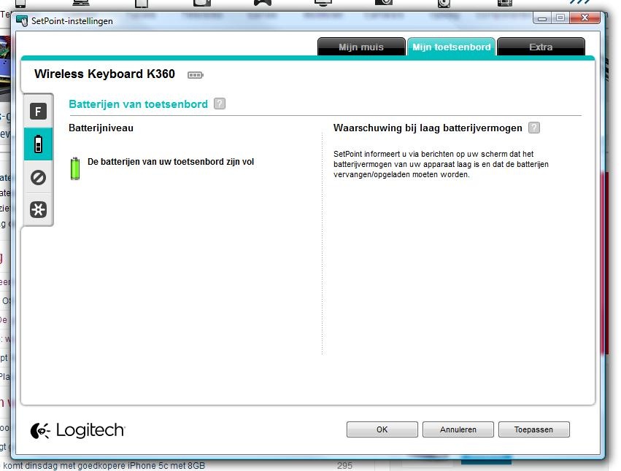Click the Batterijniveau label
The image size is (621, 471).
[x=101, y=128]
